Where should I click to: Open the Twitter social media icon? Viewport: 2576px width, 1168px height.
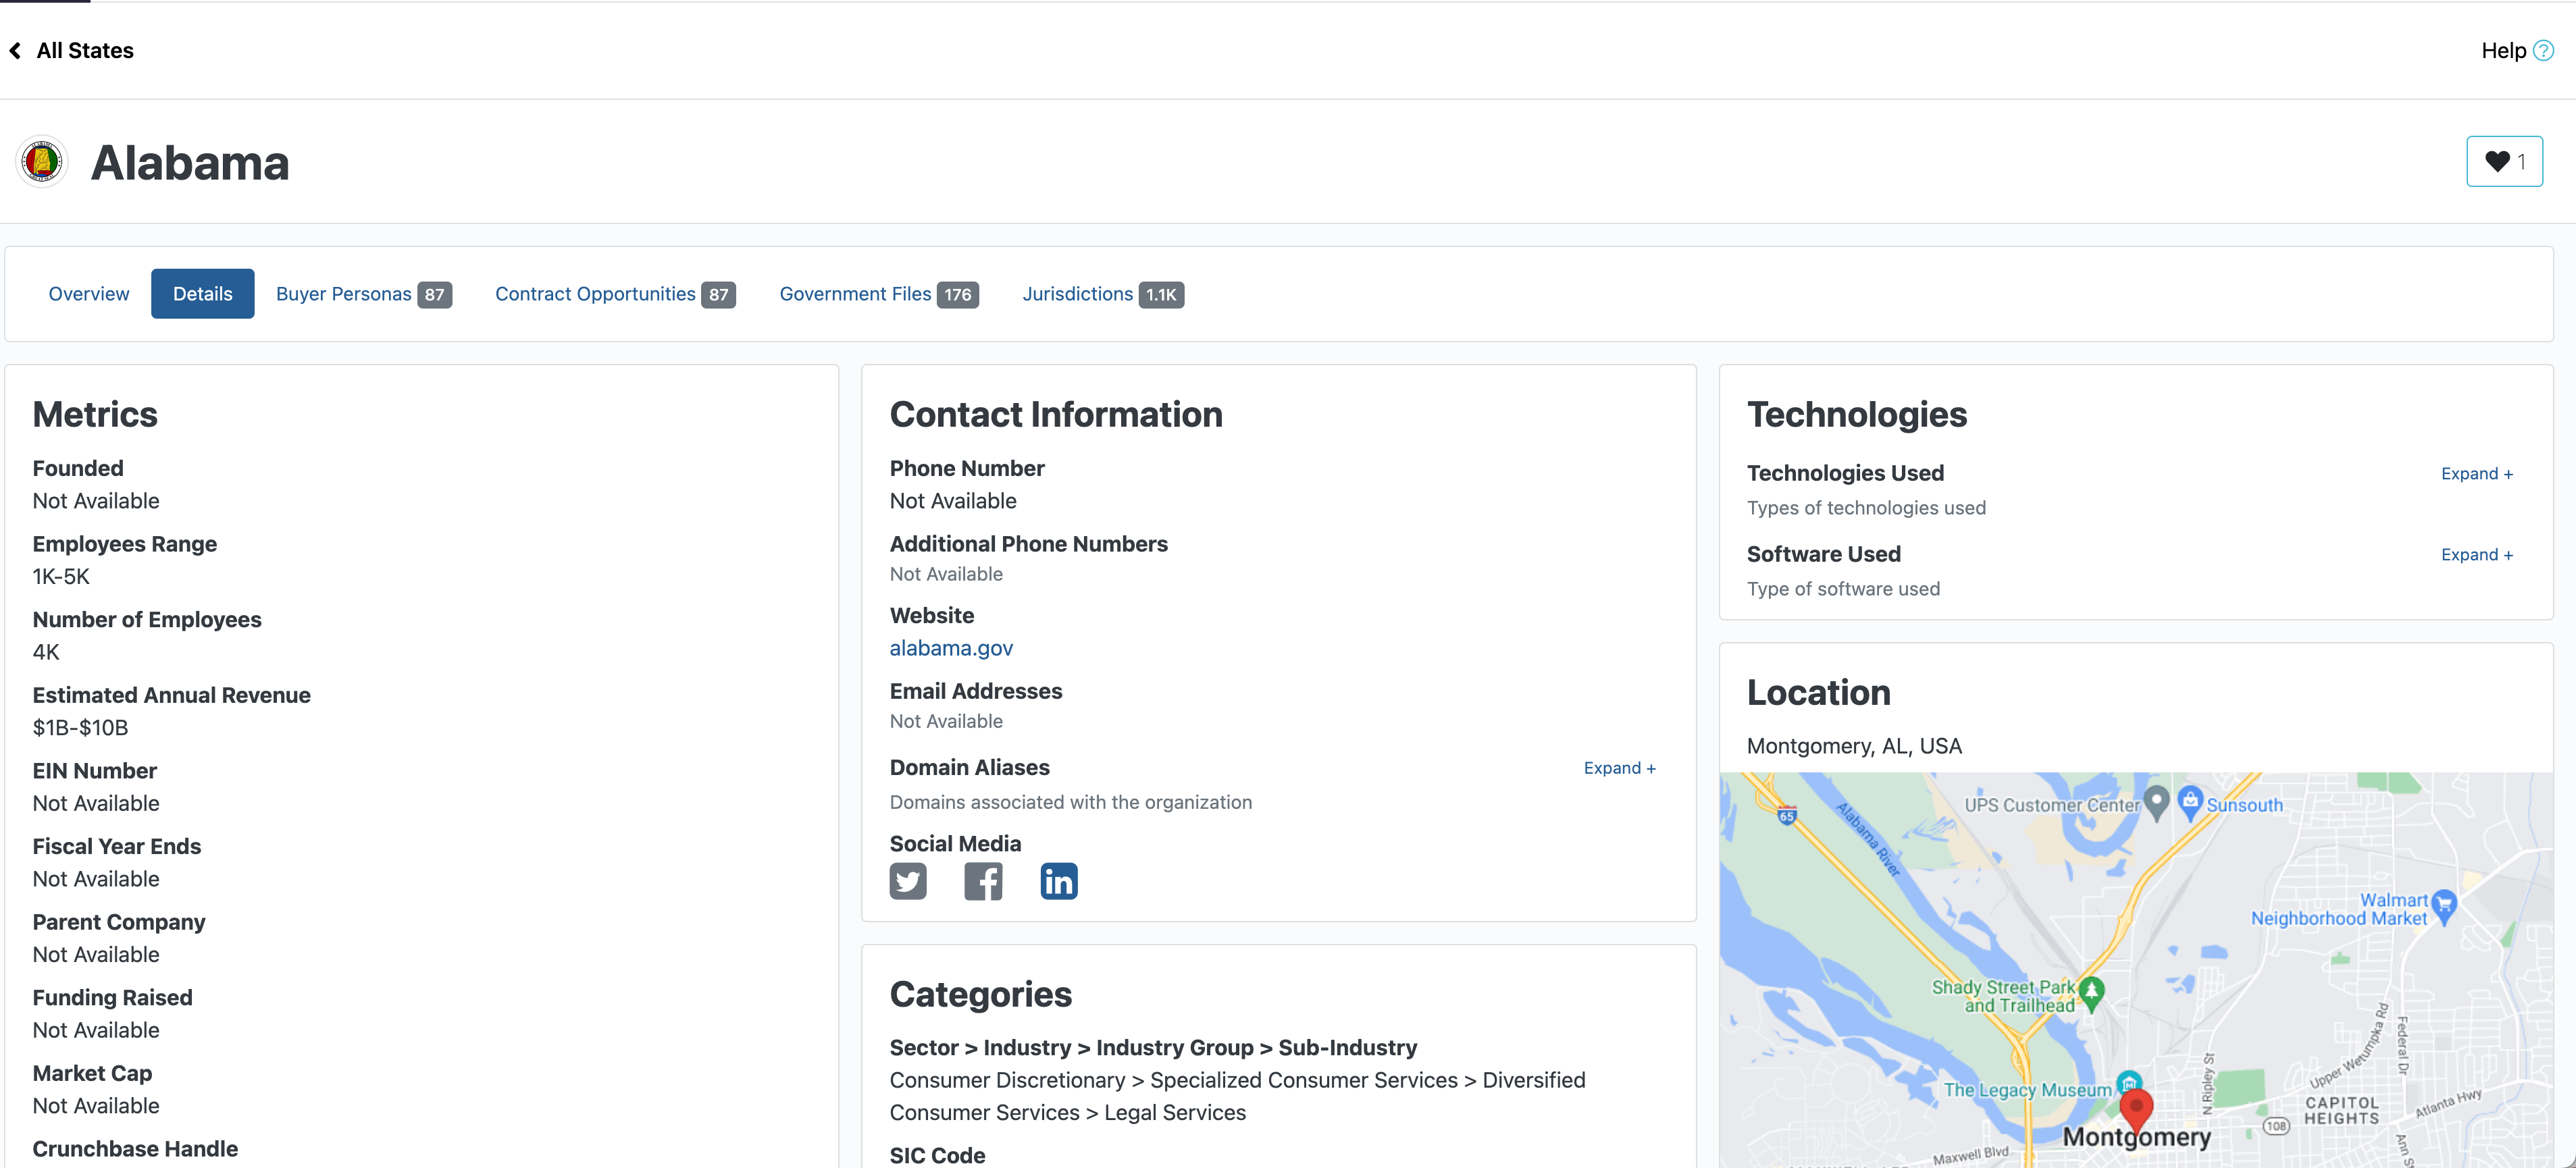(x=908, y=881)
